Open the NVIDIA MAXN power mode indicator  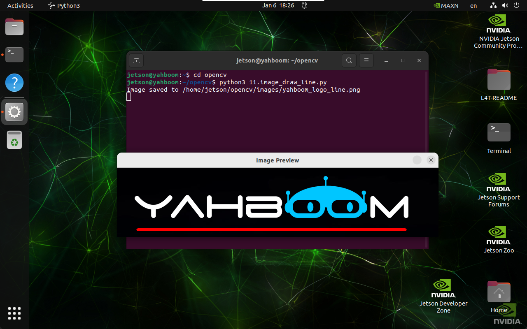point(446,6)
